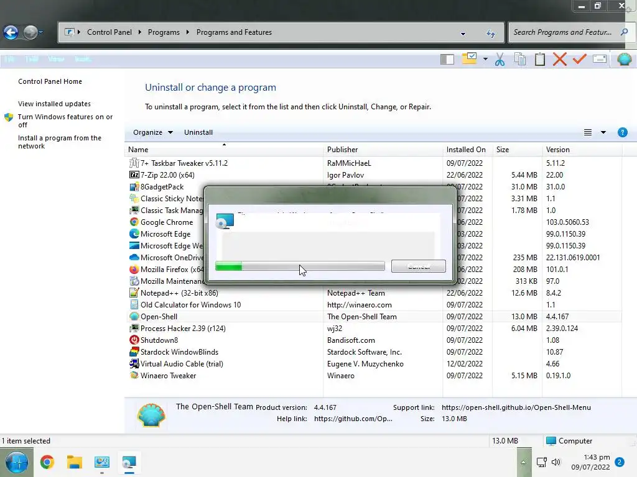Viewport: 637px width, 477px height.
Task: Click the refresh icon in address bar
Action: [491, 34]
